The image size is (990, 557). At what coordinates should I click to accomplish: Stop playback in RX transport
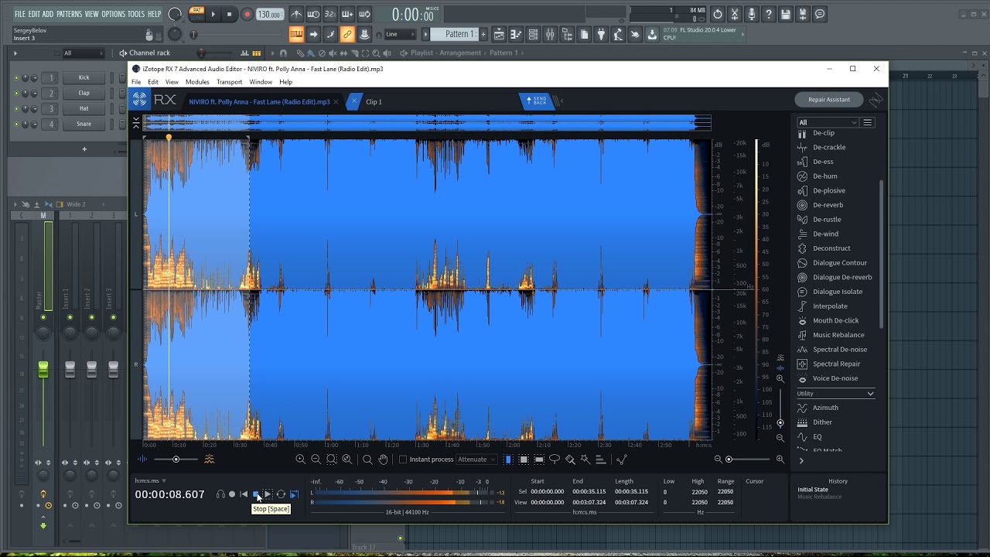coord(256,494)
